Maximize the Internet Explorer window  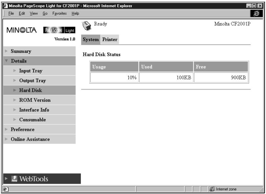coord(254,6)
